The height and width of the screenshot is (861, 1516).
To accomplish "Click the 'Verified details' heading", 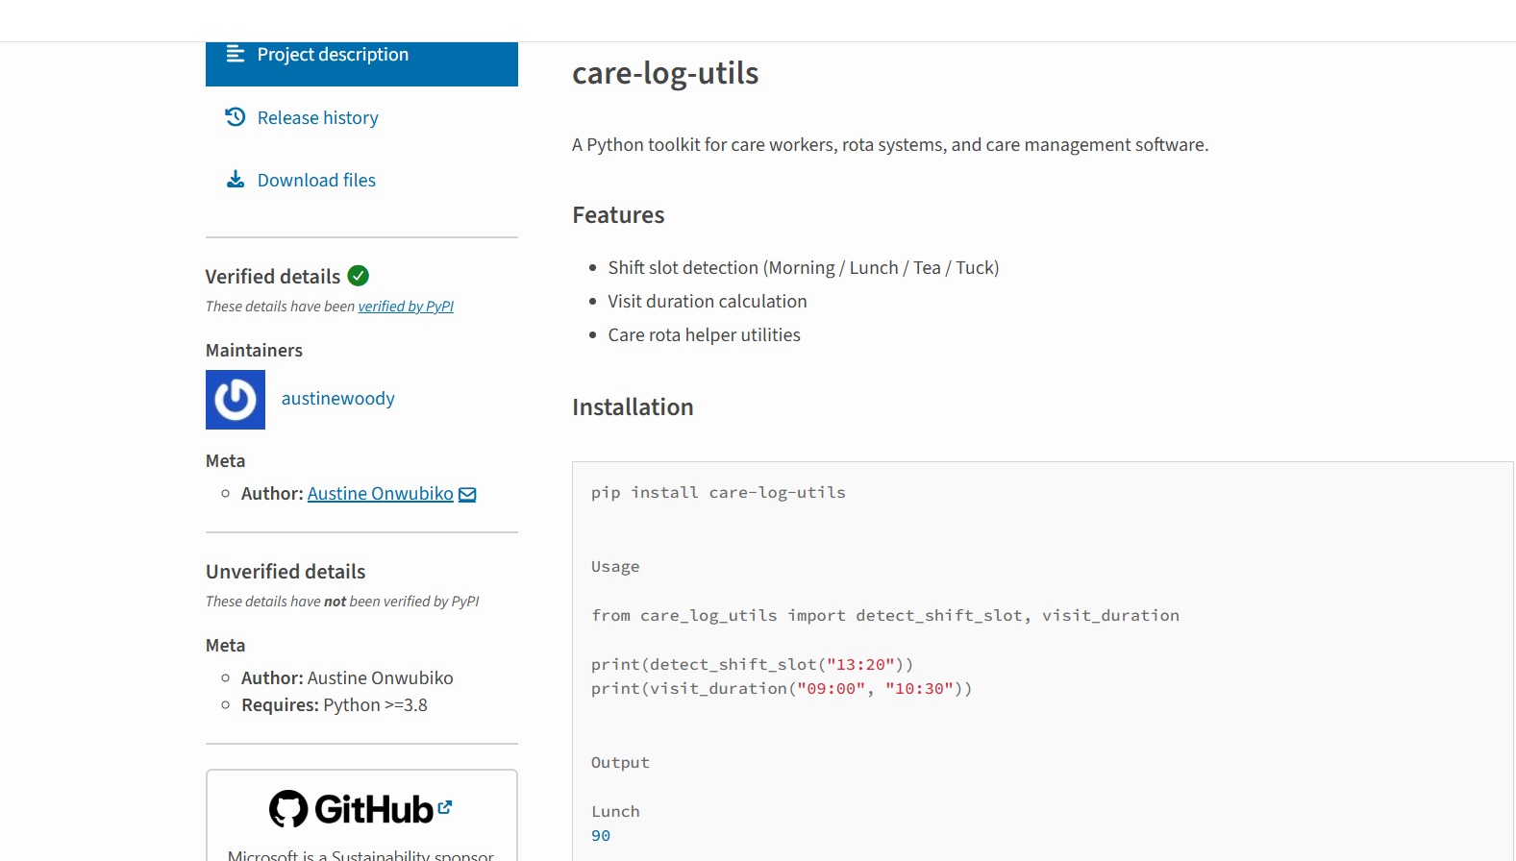I will coord(273,277).
